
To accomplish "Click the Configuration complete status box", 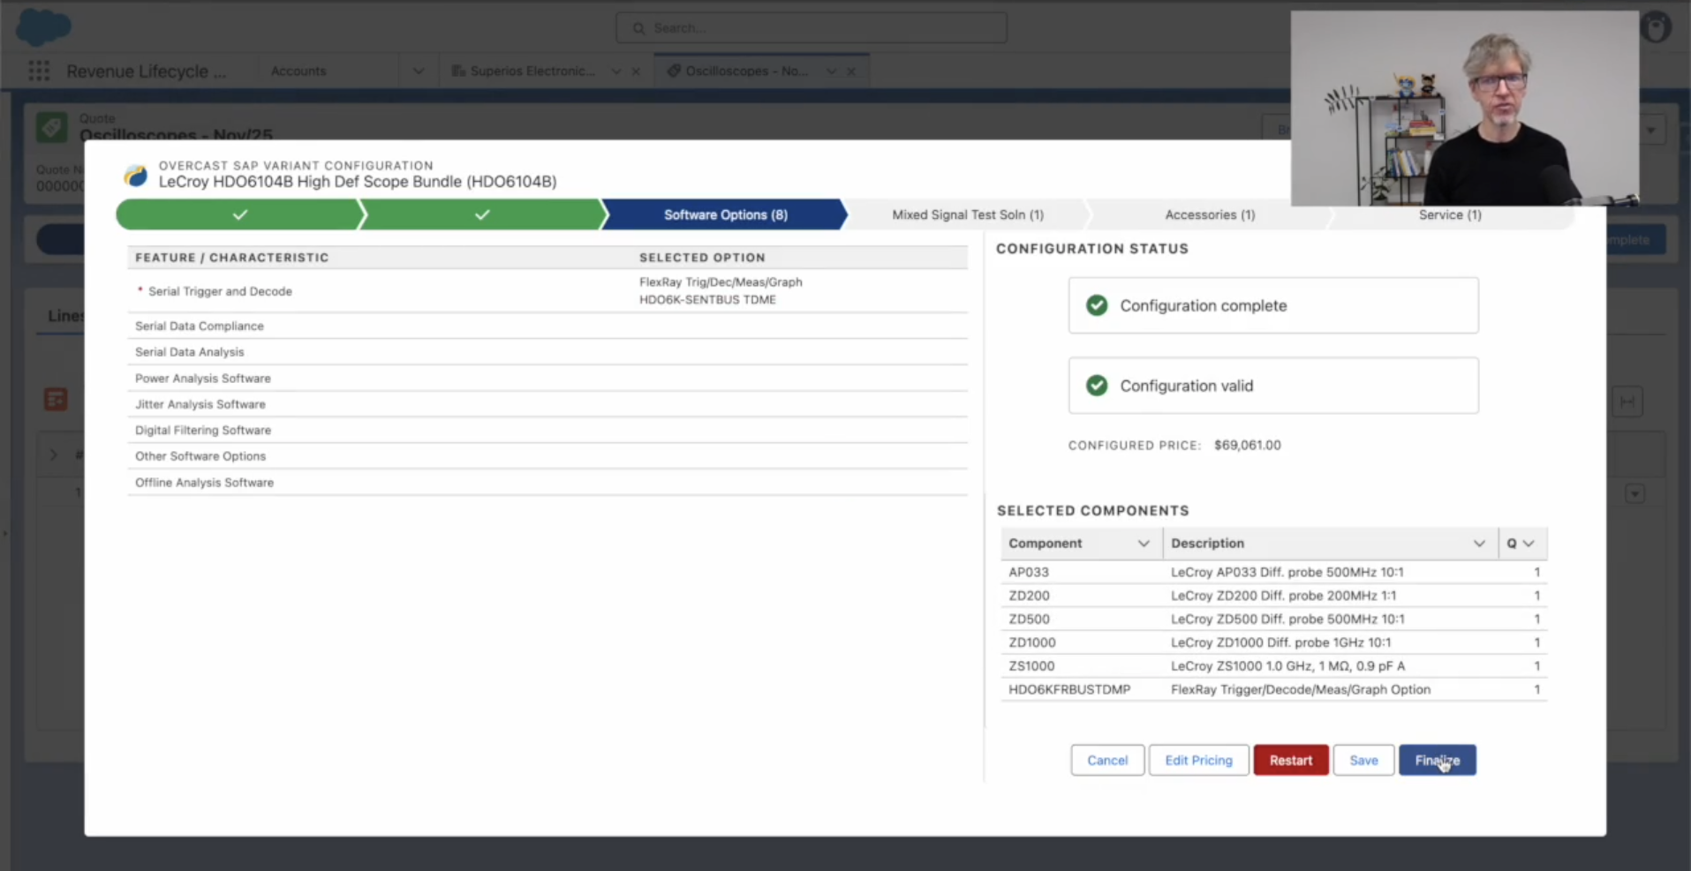I will click(1273, 305).
